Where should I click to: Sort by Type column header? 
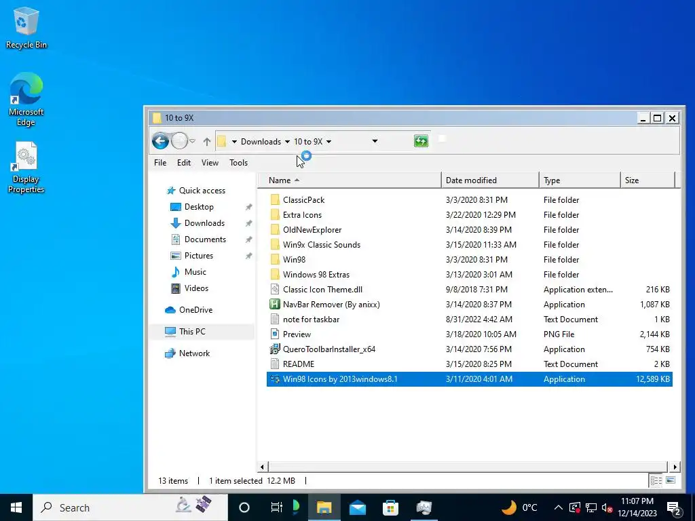tap(580, 180)
